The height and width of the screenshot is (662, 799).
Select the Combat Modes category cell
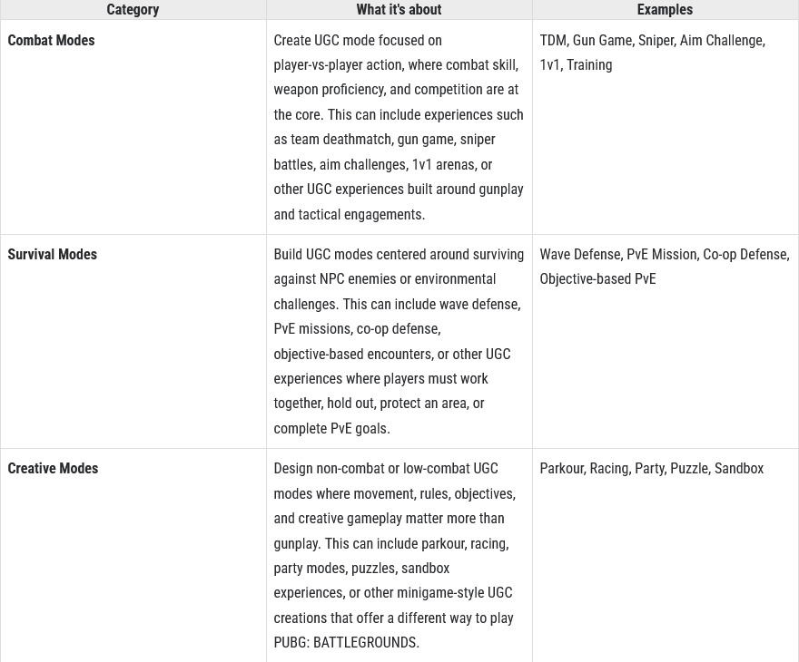click(133, 127)
